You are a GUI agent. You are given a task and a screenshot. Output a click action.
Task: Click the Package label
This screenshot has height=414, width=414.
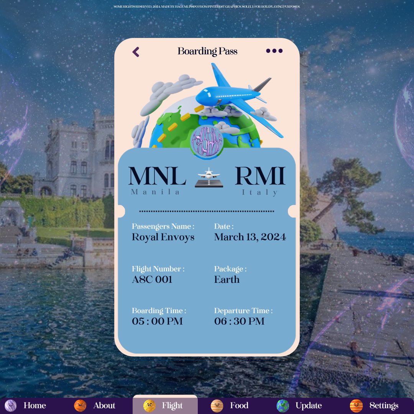pyautogui.click(x=230, y=269)
